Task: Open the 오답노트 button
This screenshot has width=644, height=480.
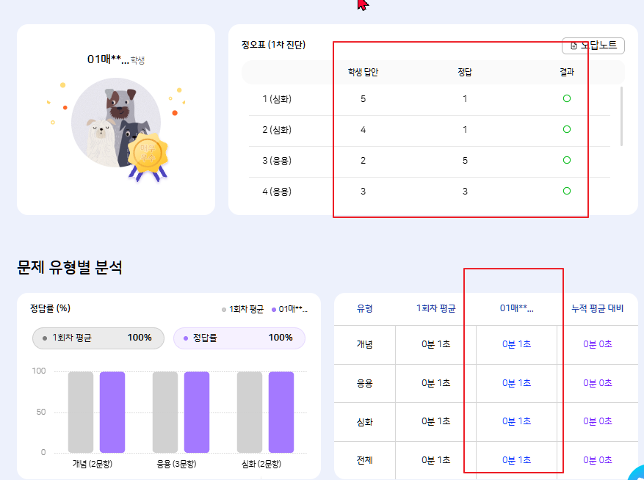Action: coord(593,46)
